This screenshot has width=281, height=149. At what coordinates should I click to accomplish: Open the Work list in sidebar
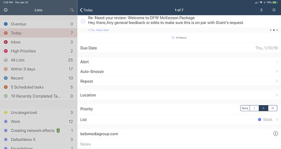[39, 121]
